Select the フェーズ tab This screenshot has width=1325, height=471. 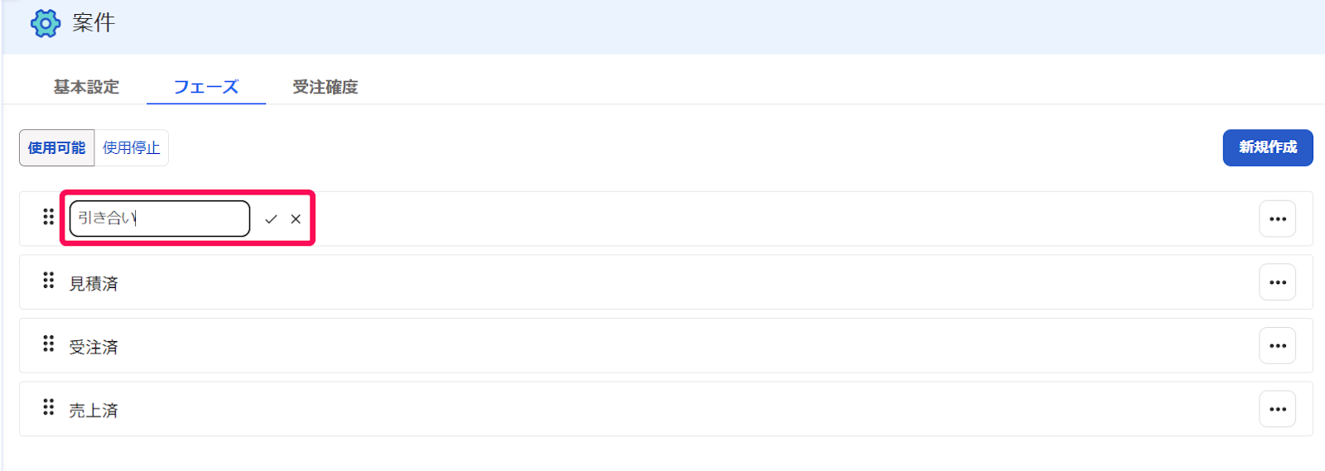tap(206, 87)
